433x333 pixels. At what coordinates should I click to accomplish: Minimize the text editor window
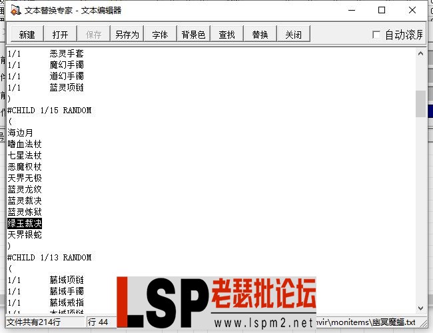[352, 10]
